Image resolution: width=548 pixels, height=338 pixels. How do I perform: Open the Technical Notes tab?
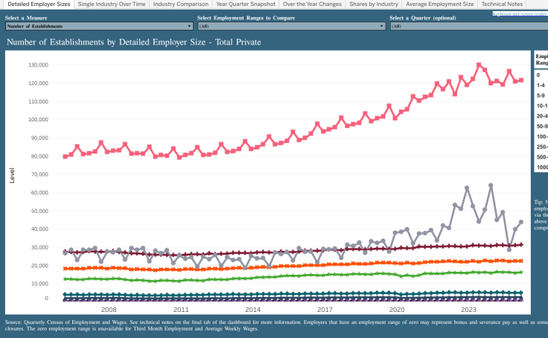(502, 4)
